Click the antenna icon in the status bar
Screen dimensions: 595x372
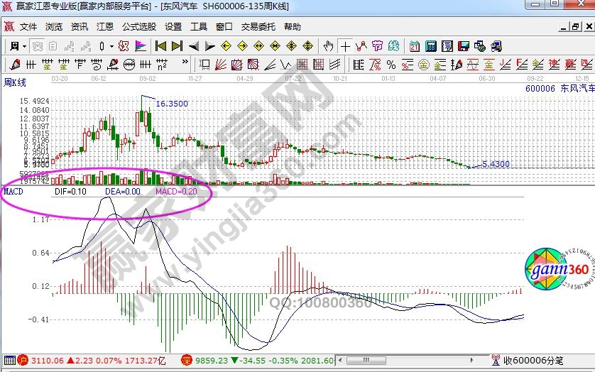coord(495,360)
